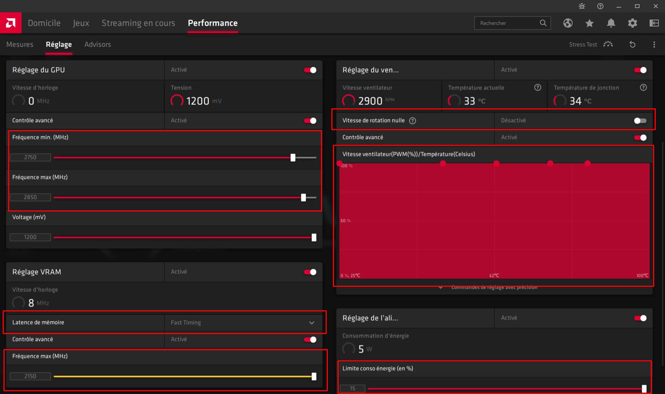Viewport: 665px width, 394px height.
Task: Click help icon next to Température de jonction
Action: pos(643,88)
